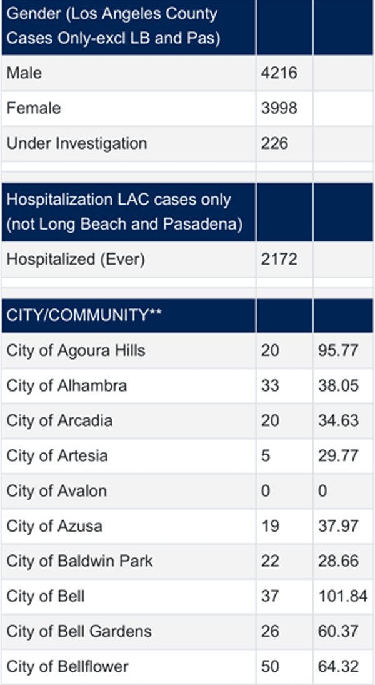Select Bellflower case count 50
375x685 pixels.
click(270, 667)
